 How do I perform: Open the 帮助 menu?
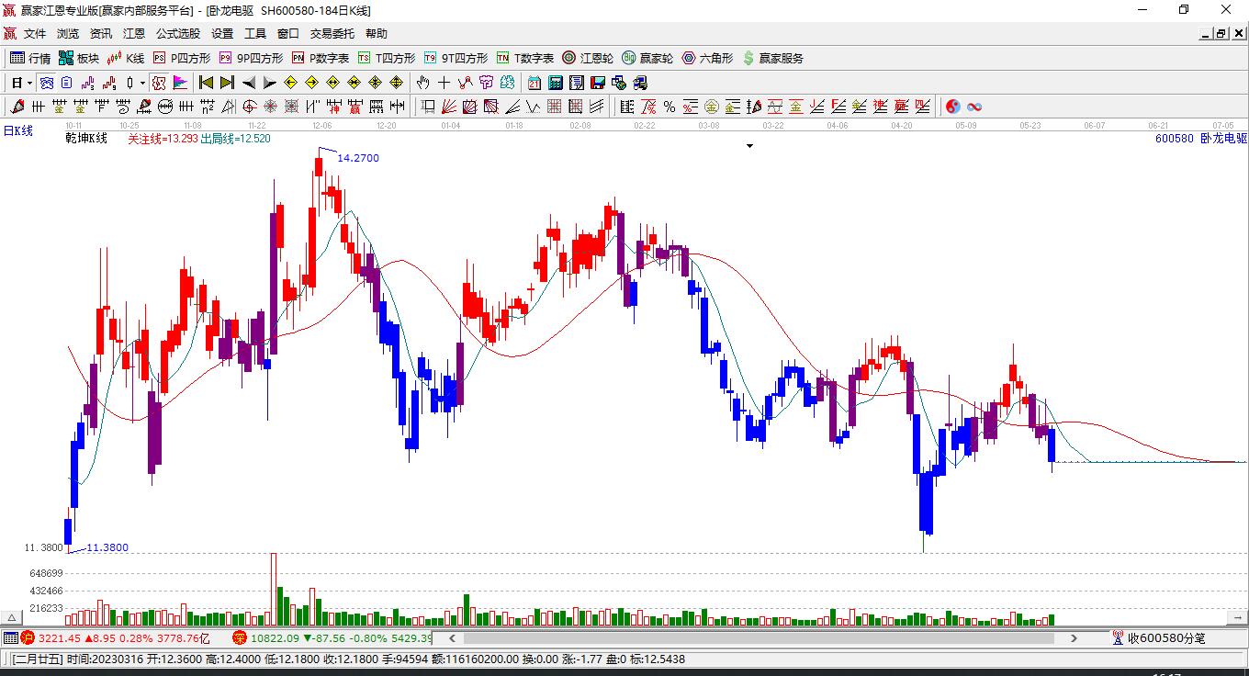[377, 34]
